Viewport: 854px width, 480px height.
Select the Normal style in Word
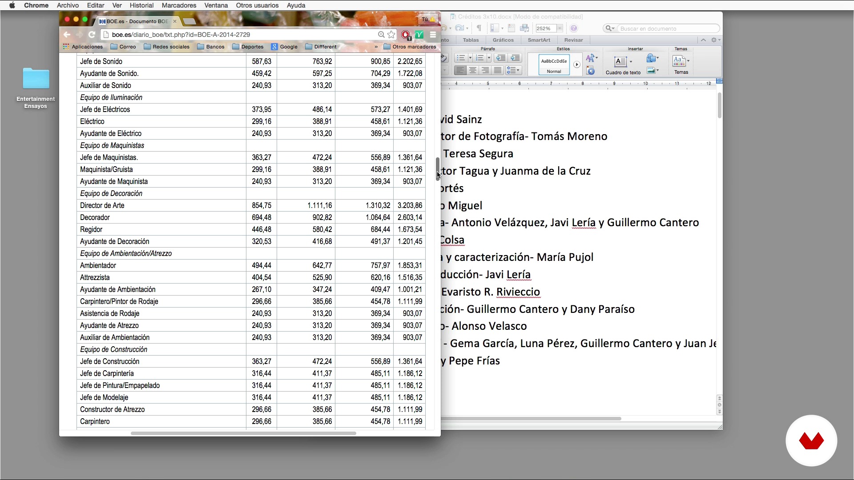pyautogui.click(x=554, y=65)
